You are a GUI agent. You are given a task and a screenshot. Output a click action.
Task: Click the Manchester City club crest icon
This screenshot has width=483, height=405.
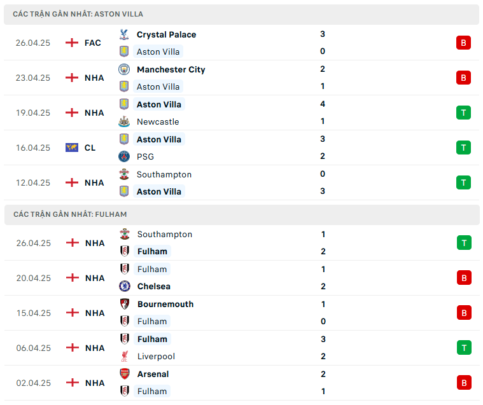tap(124, 69)
